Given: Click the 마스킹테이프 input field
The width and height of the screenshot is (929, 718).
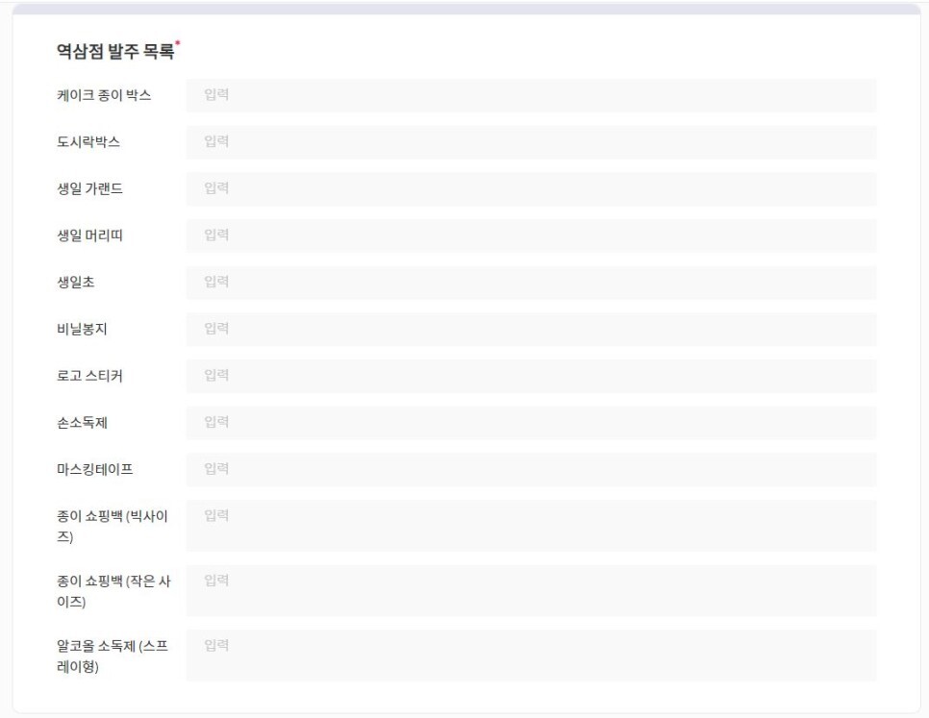Looking at the screenshot, I should [x=532, y=469].
